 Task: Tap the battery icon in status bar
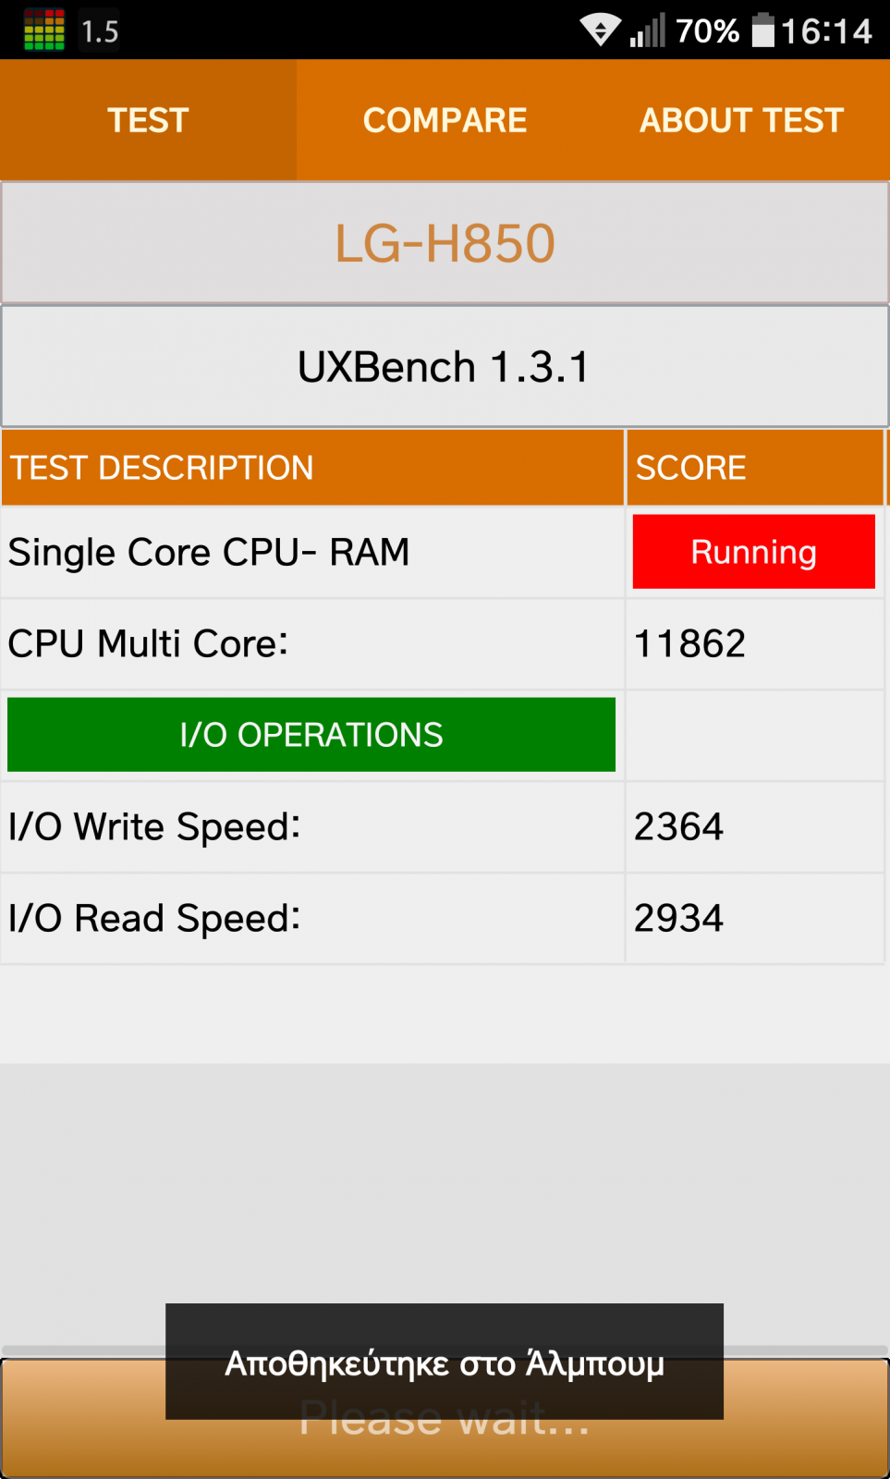pos(763,30)
